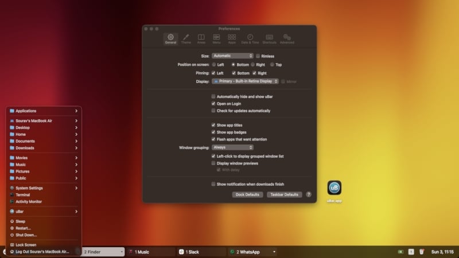
Task: Open the Documents folder menu entry
Action: [44, 141]
